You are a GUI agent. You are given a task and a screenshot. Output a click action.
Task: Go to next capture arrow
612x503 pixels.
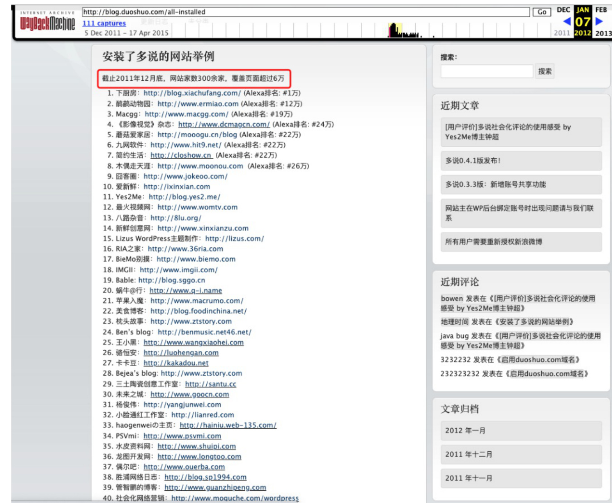(599, 21)
